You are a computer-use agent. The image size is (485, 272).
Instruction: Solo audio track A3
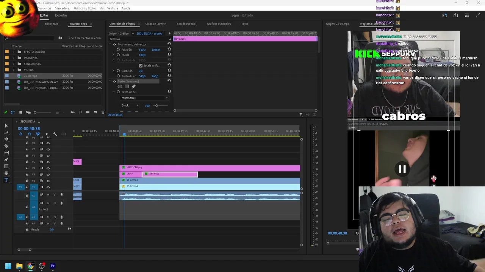(55, 217)
